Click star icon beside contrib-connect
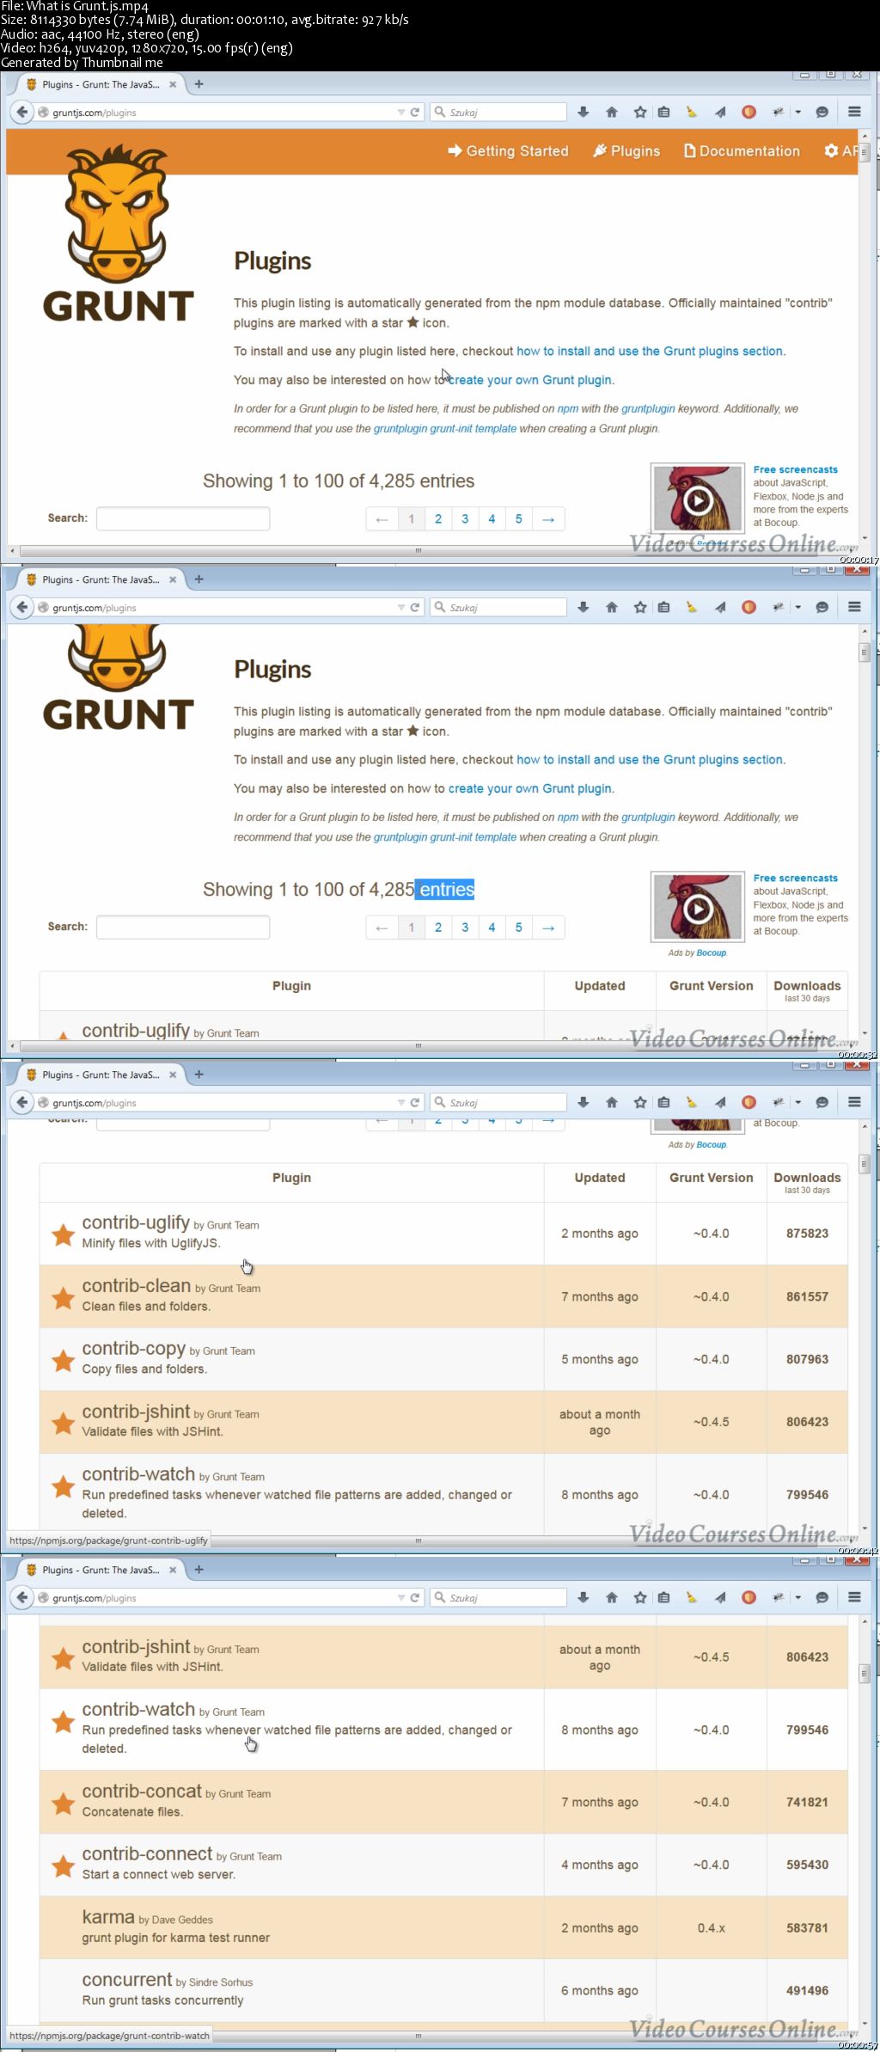 click(x=63, y=1865)
